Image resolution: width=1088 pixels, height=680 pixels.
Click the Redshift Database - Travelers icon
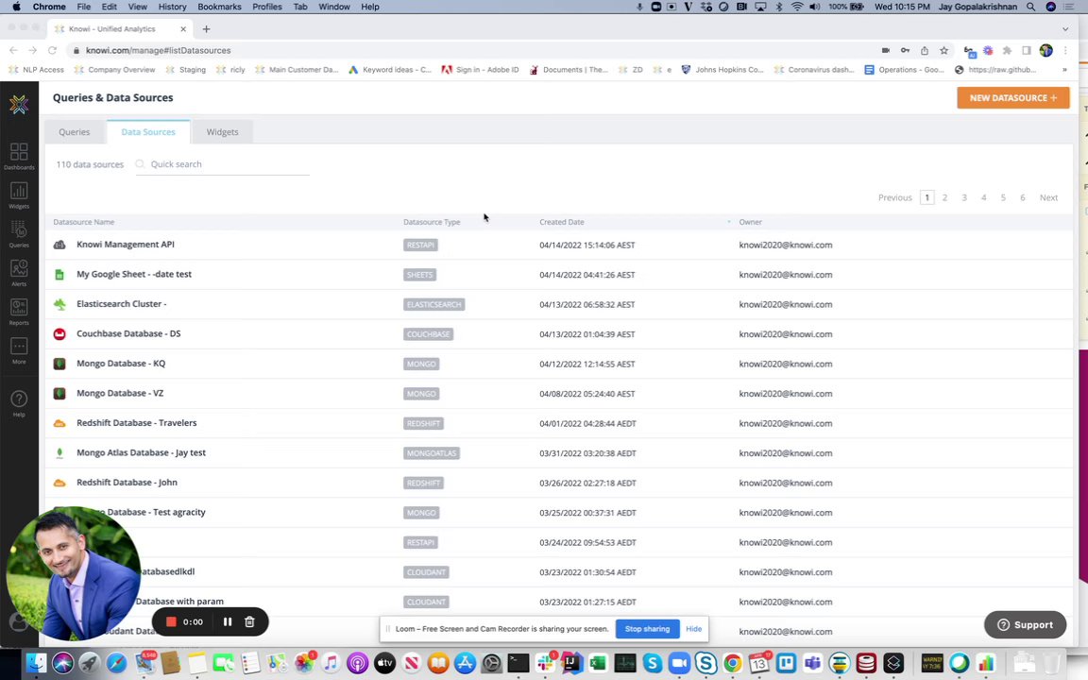[x=59, y=423]
